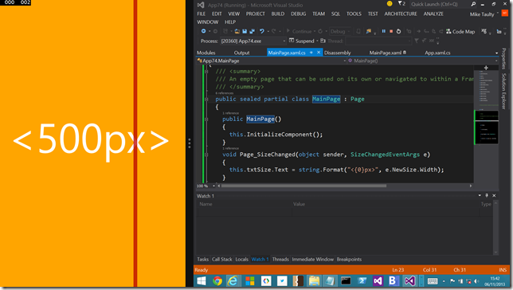Open the ARCHITECTURE menu
Image resolution: width=513 pixels, height=290 pixels.
click(x=401, y=14)
